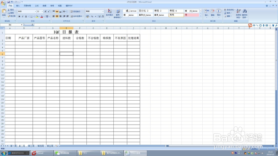The height and width of the screenshot is (156, 278).
Task: Decrease the cell indent
Action: 64,16
